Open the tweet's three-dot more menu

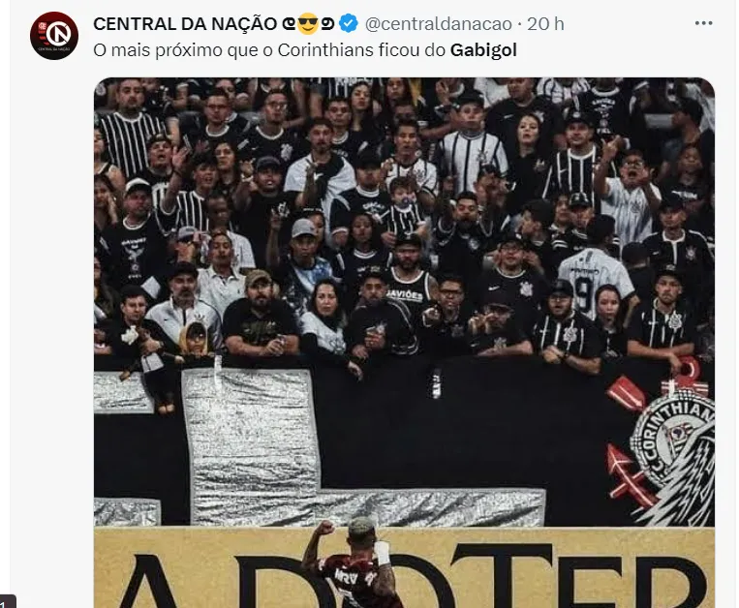(x=703, y=23)
